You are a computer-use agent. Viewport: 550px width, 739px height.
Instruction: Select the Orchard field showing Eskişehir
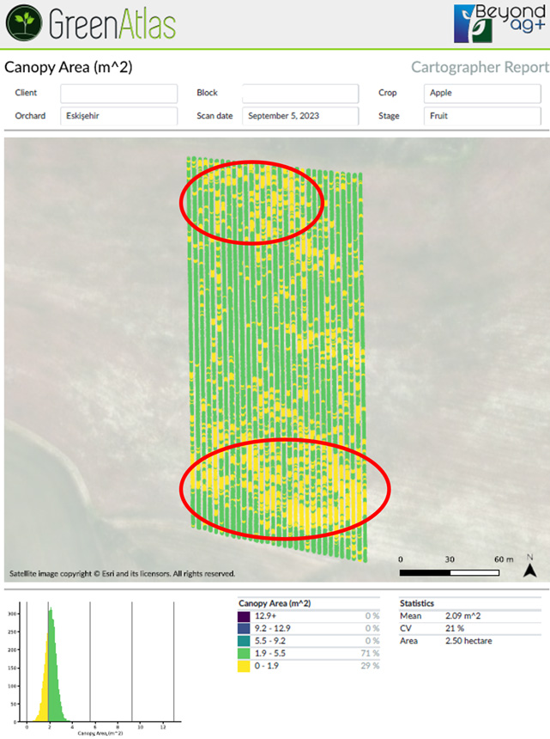pyautogui.click(x=118, y=115)
